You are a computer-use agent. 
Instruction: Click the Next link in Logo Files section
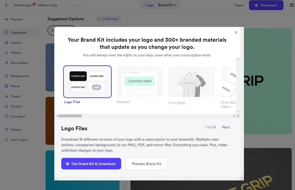click(226, 127)
